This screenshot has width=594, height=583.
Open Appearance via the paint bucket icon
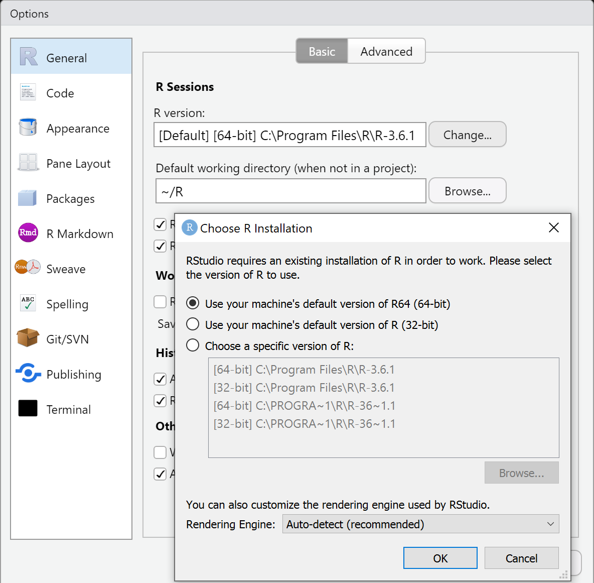[x=28, y=127]
